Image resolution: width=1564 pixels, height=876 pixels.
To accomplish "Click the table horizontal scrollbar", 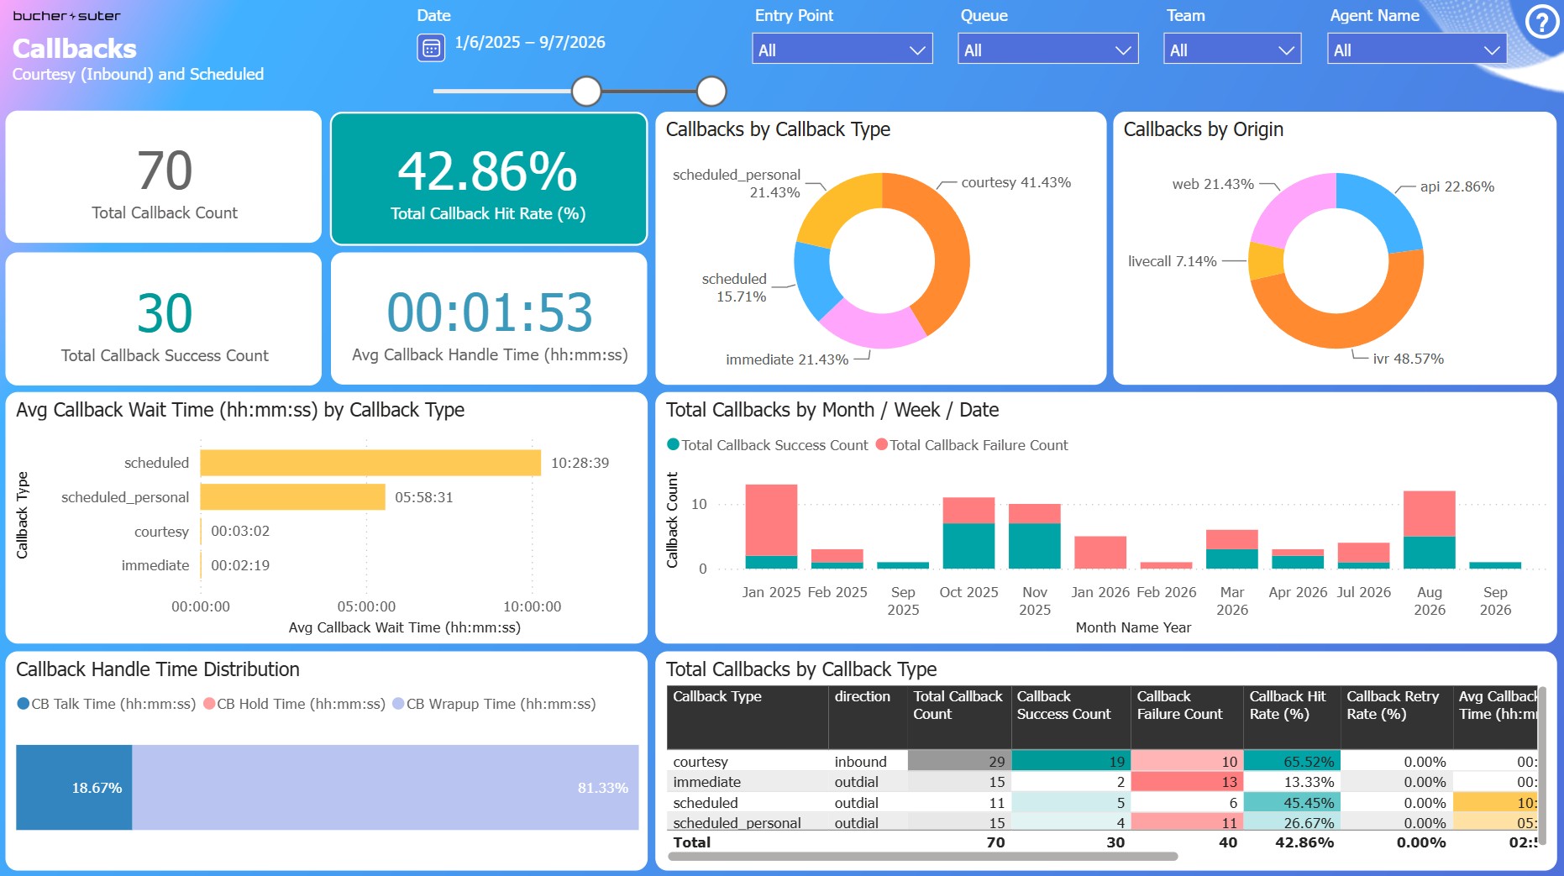I will tap(922, 857).
